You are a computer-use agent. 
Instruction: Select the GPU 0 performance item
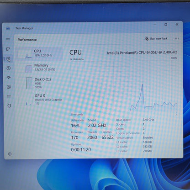40,99
